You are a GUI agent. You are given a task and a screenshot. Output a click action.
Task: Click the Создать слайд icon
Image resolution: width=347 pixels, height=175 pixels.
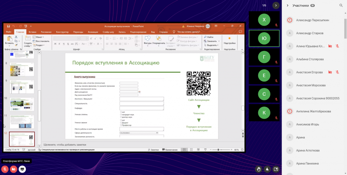[28, 39]
